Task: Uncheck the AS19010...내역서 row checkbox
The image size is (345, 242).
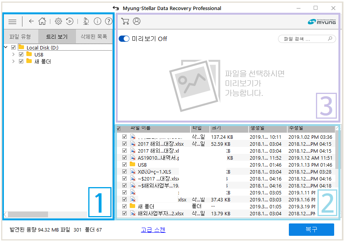Action: [x=125, y=158]
